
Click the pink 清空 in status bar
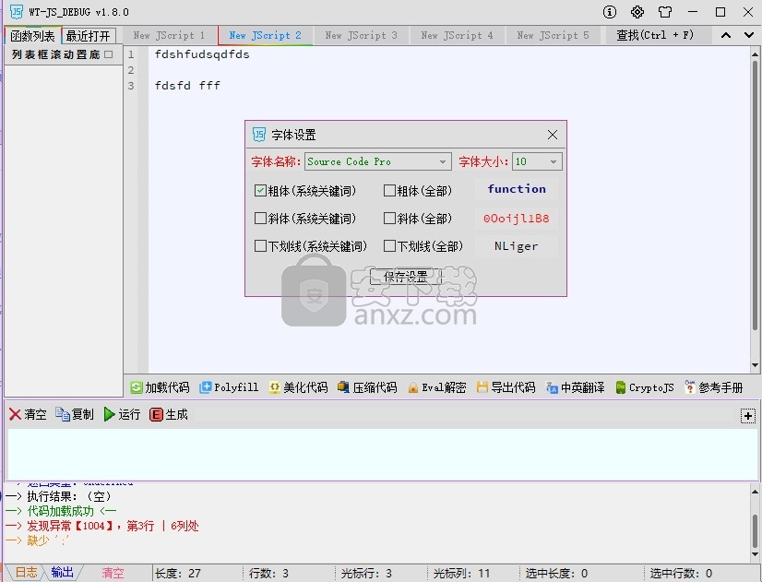(113, 573)
